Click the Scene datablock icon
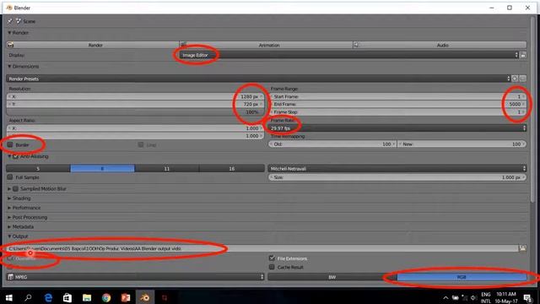The image size is (540, 304). point(19,21)
